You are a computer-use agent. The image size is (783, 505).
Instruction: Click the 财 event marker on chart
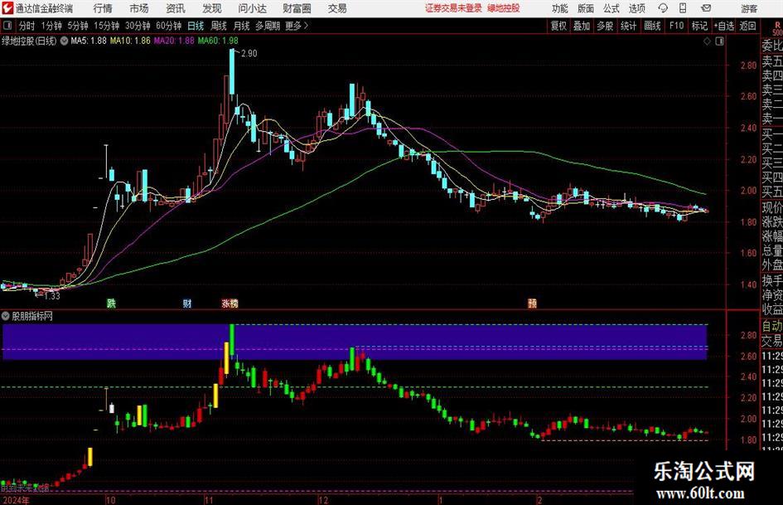pos(186,303)
